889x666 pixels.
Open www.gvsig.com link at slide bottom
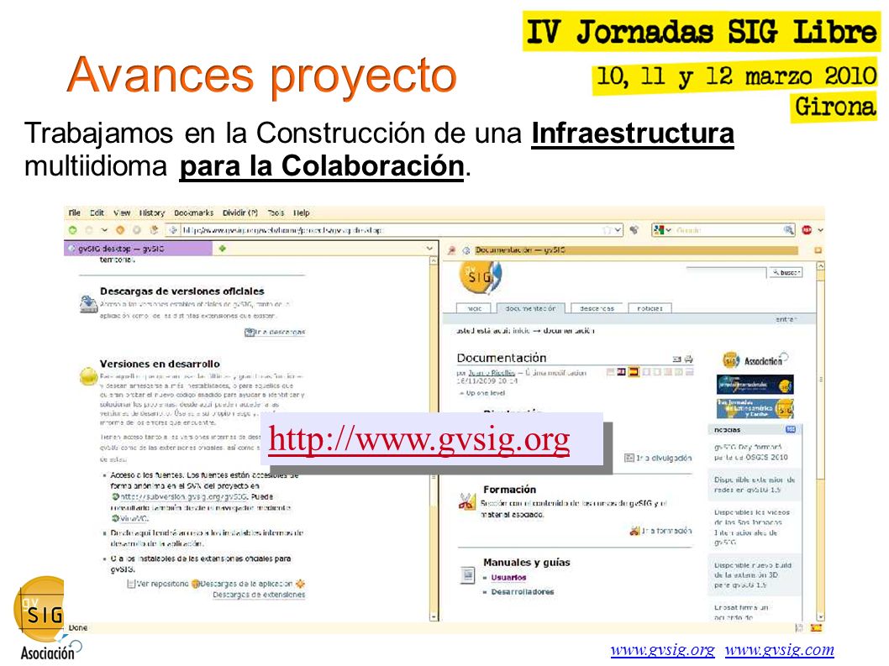780,649
